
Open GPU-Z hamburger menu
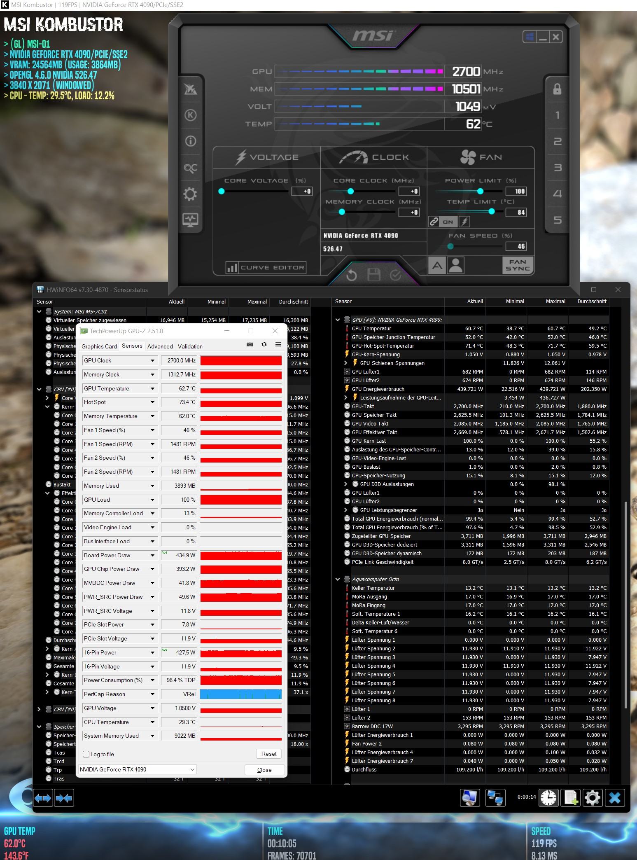pyautogui.click(x=278, y=344)
